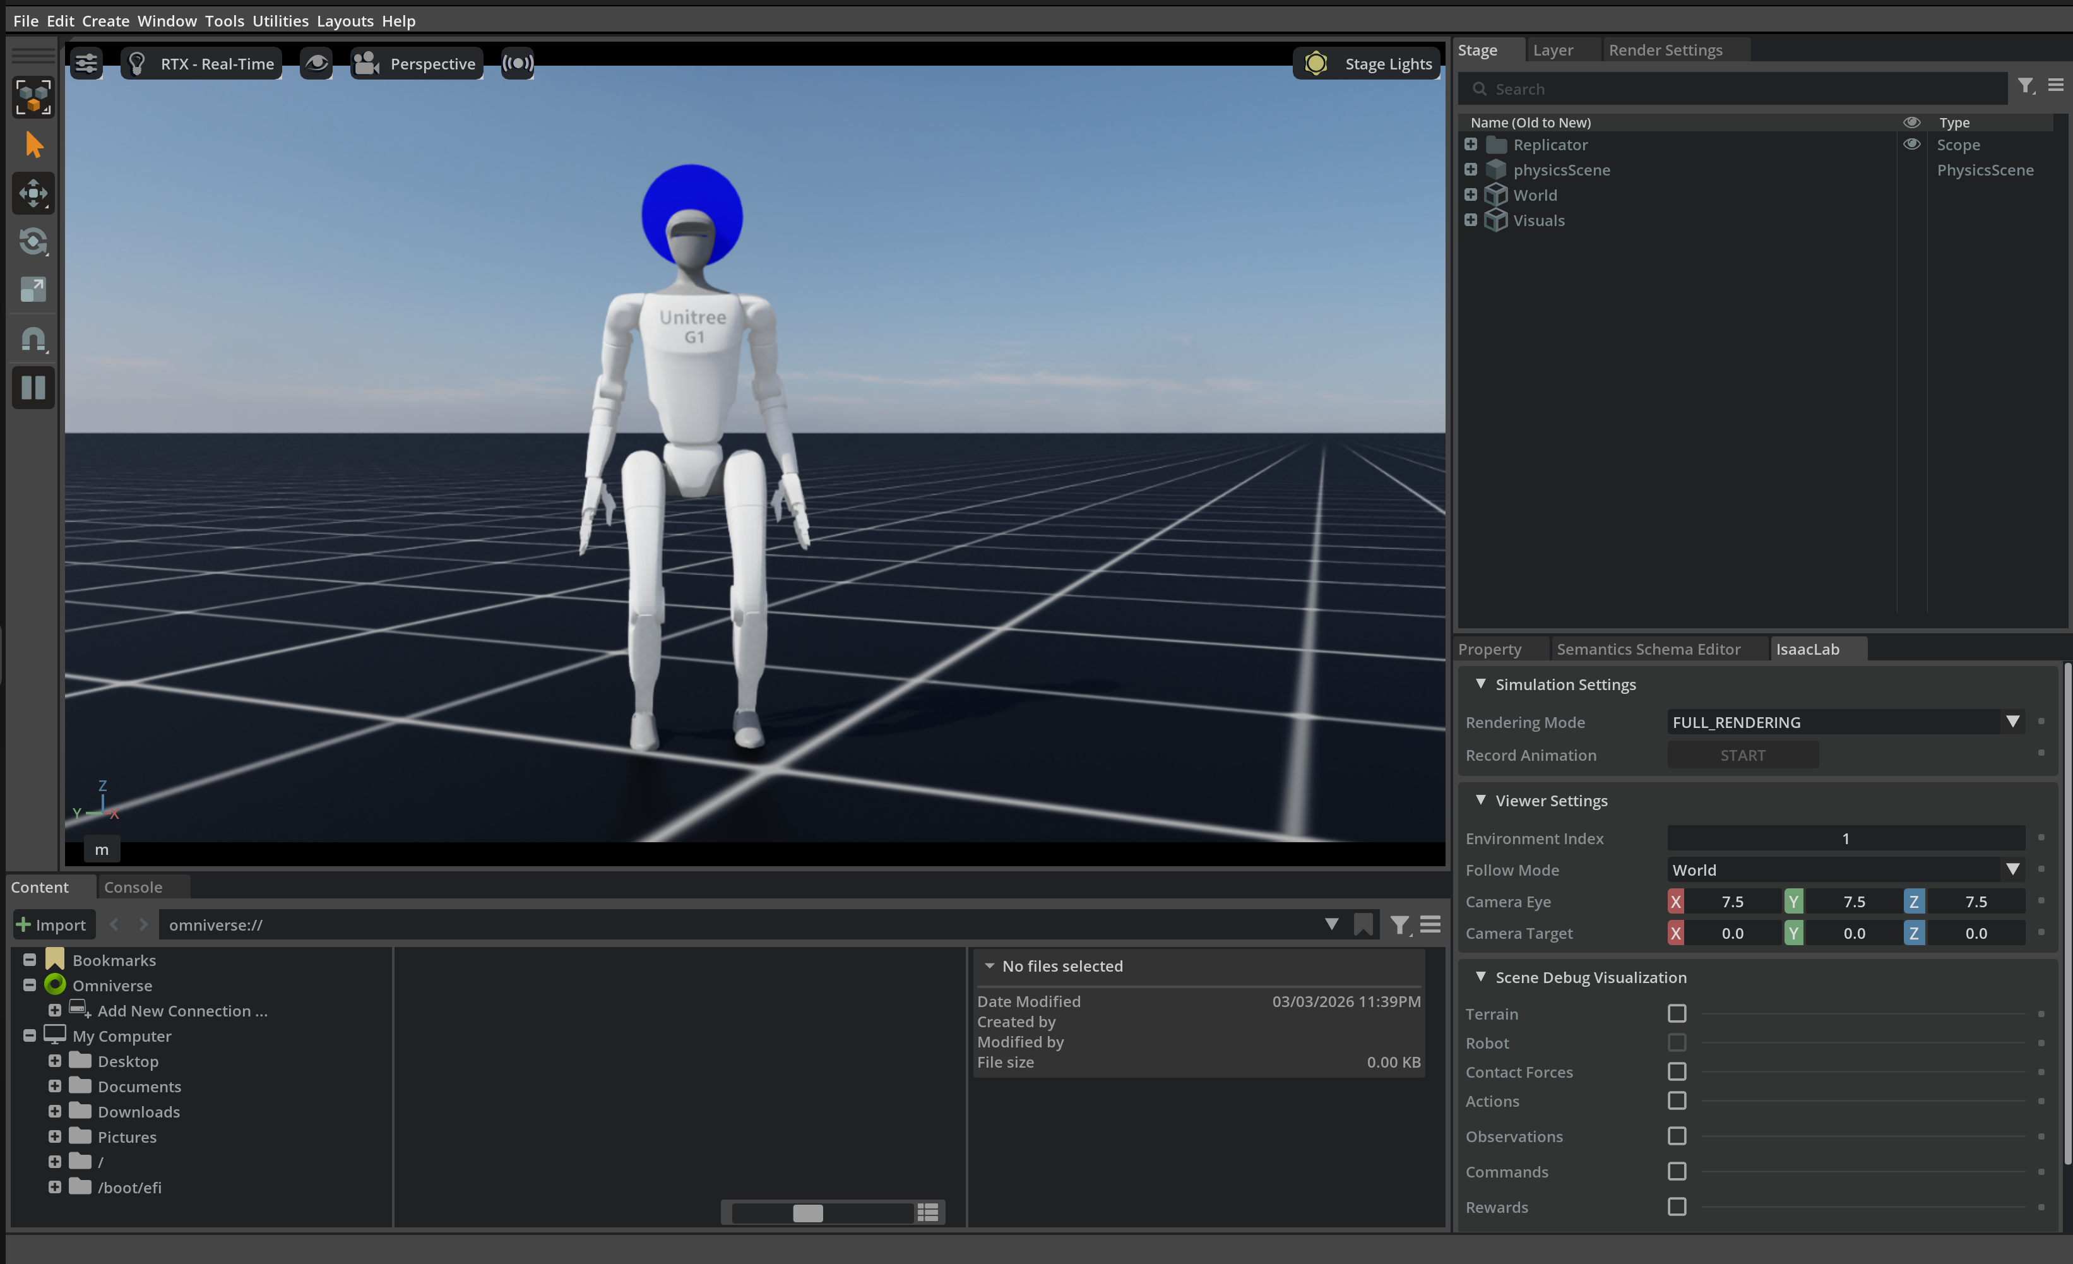The image size is (2073, 1264).
Task: Expand the World prim in Stage tree
Action: click(x=1471, y=194)
